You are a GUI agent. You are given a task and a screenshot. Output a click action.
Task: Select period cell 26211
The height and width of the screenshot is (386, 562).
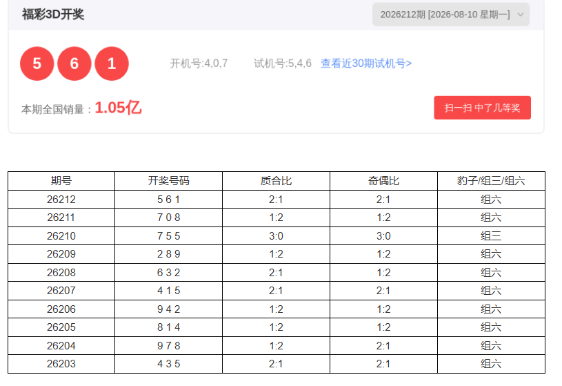click(61, 218)
